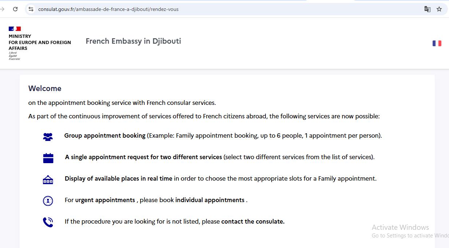Screen dimensions: 449x248
Task: Click inside the browser address bar
Action: tap(146, 9)
